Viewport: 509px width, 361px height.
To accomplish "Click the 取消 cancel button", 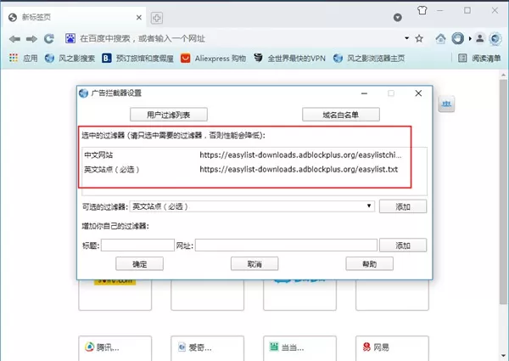I will coord(255,264).
